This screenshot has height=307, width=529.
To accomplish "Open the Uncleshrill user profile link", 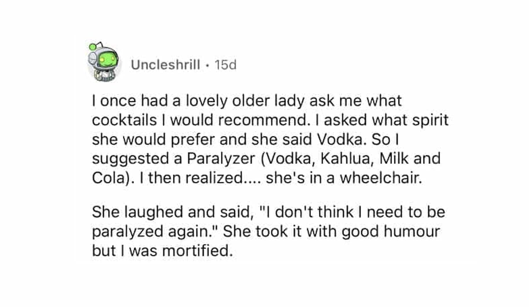I will pyautogui.click(x=165, y=65).
